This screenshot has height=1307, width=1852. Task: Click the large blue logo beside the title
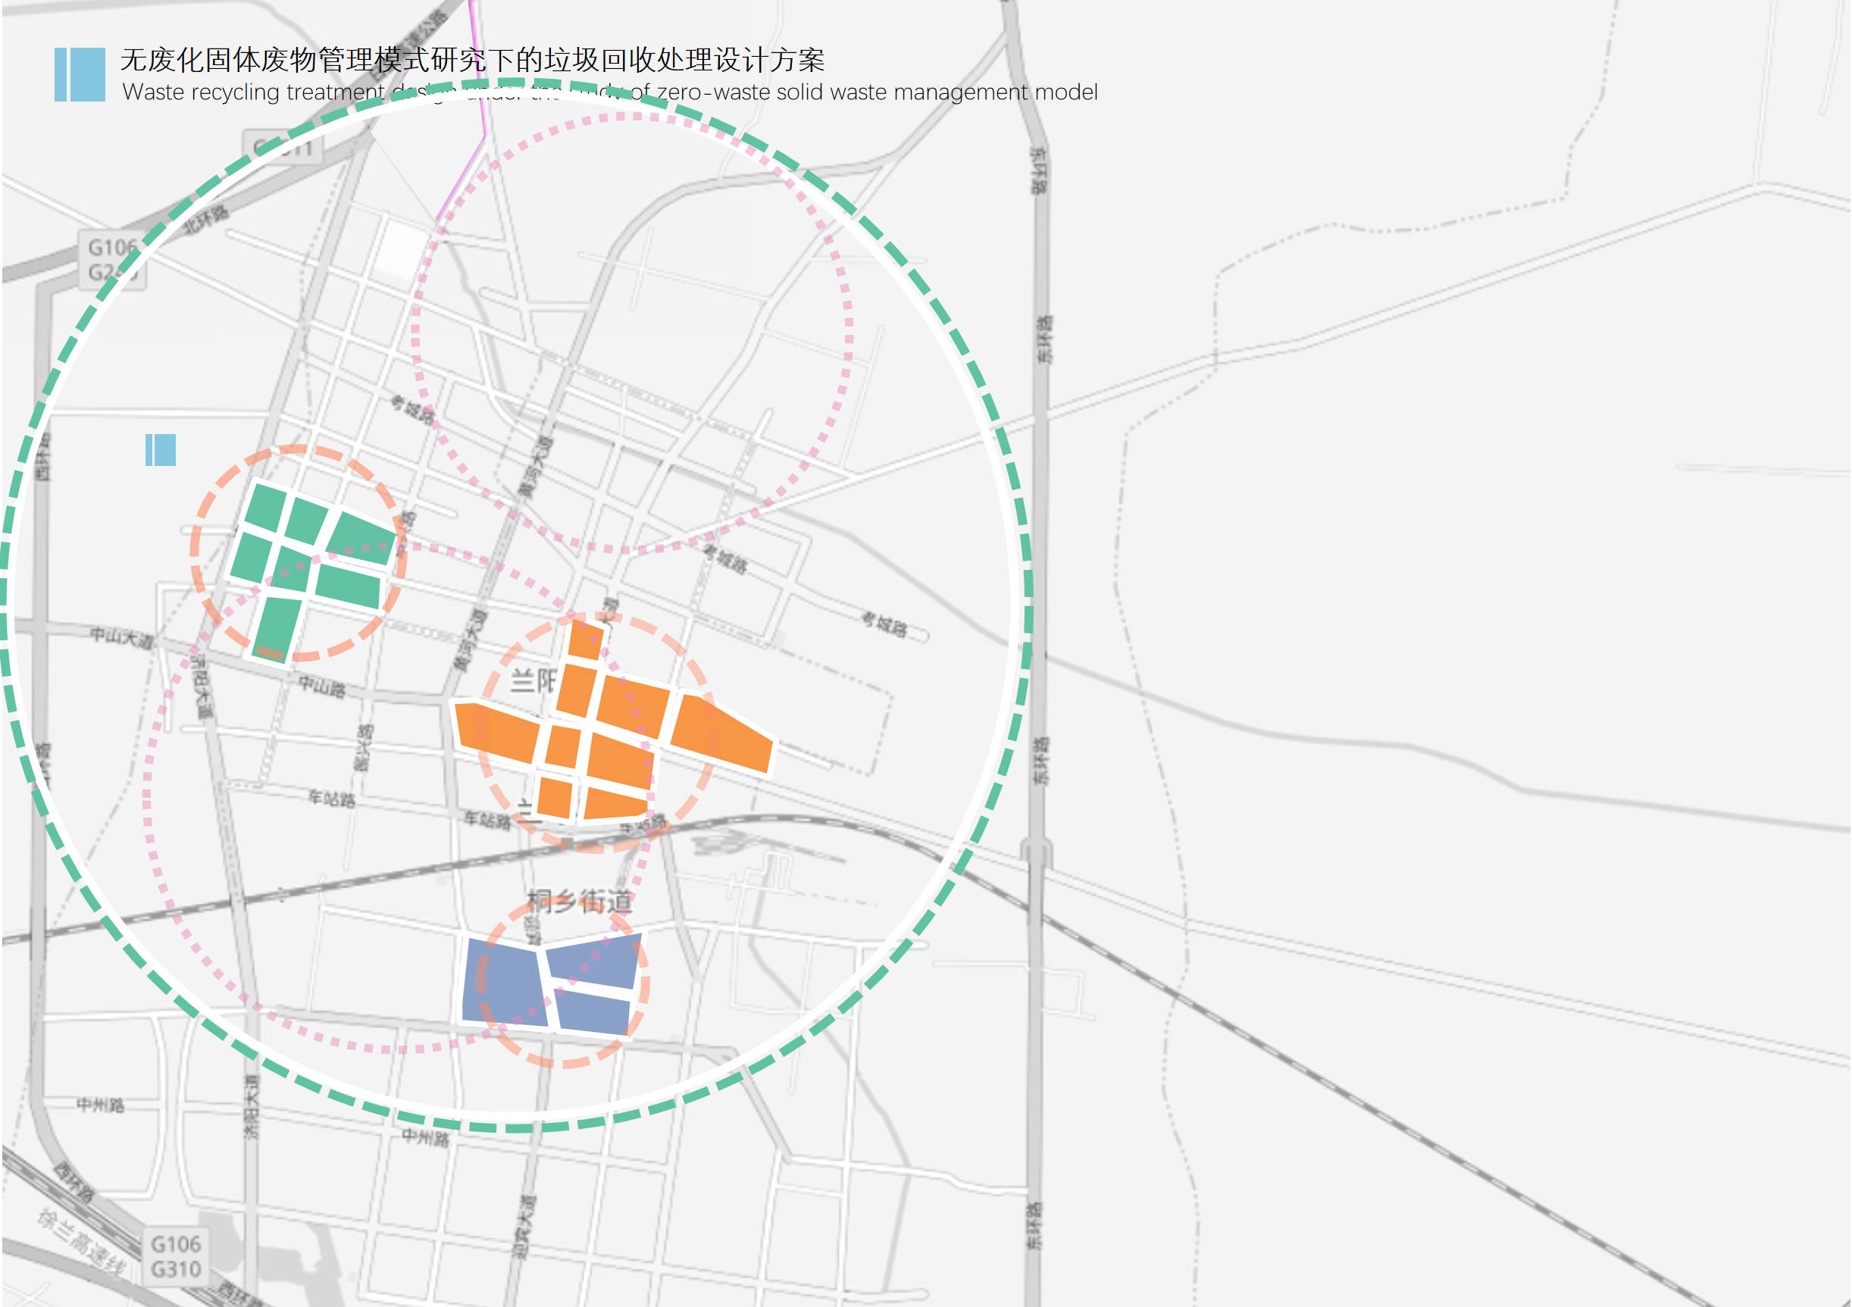[80, 74]
